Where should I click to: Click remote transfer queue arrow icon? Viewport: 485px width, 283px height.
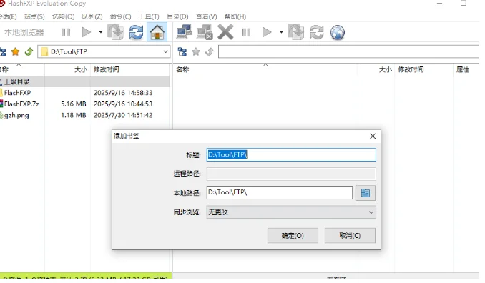[296, 32]
